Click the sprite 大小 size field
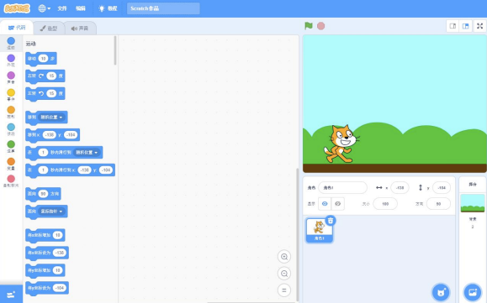The height and width of the screenshot is (303, 487). (385, 204)
